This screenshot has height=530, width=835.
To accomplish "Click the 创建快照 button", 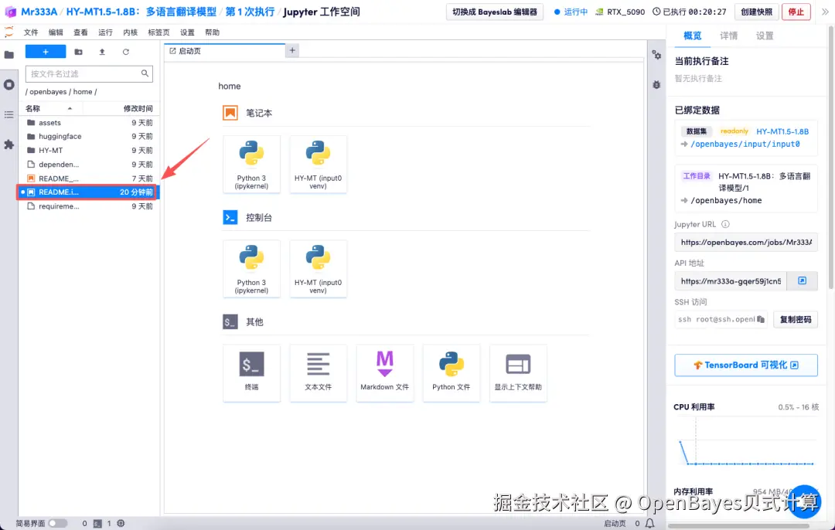I will tap(756, 12).
